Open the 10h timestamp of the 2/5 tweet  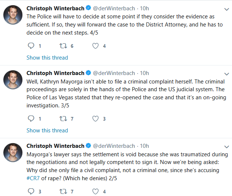(145, 146)
